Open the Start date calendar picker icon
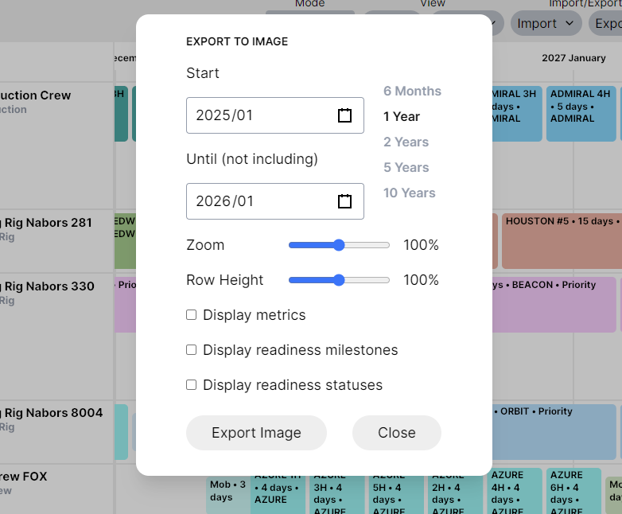 click(x=344, y=115)
